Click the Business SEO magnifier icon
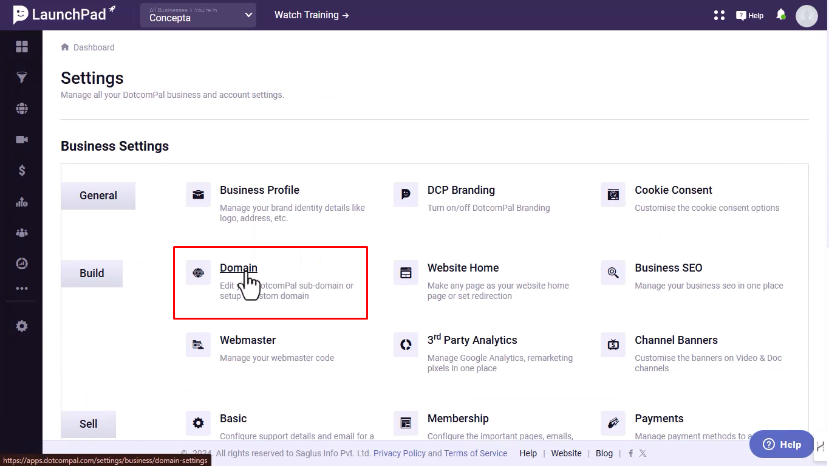This screenshot has width=829, height=466. click(613, 273)
